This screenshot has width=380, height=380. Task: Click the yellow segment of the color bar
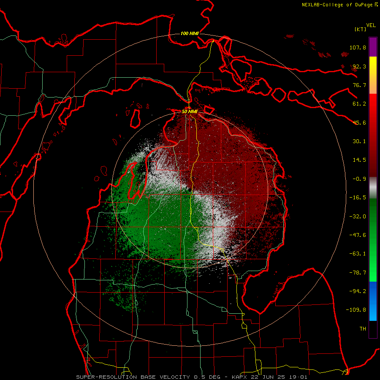coord(373,75)
